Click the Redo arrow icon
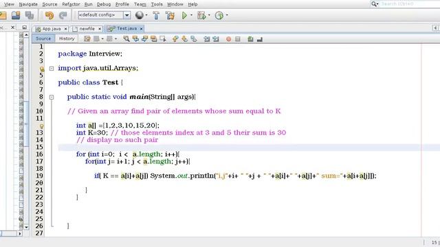Viewport: 440px width, 247px height. click(63, 15)
